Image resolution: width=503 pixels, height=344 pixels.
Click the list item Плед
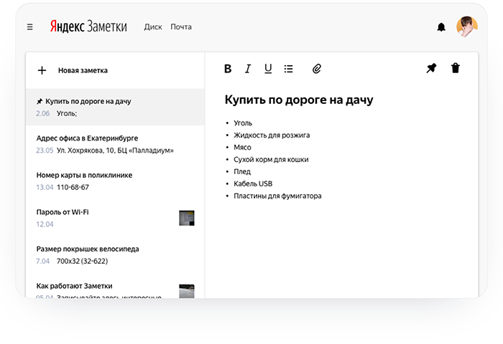click(242, 171)
